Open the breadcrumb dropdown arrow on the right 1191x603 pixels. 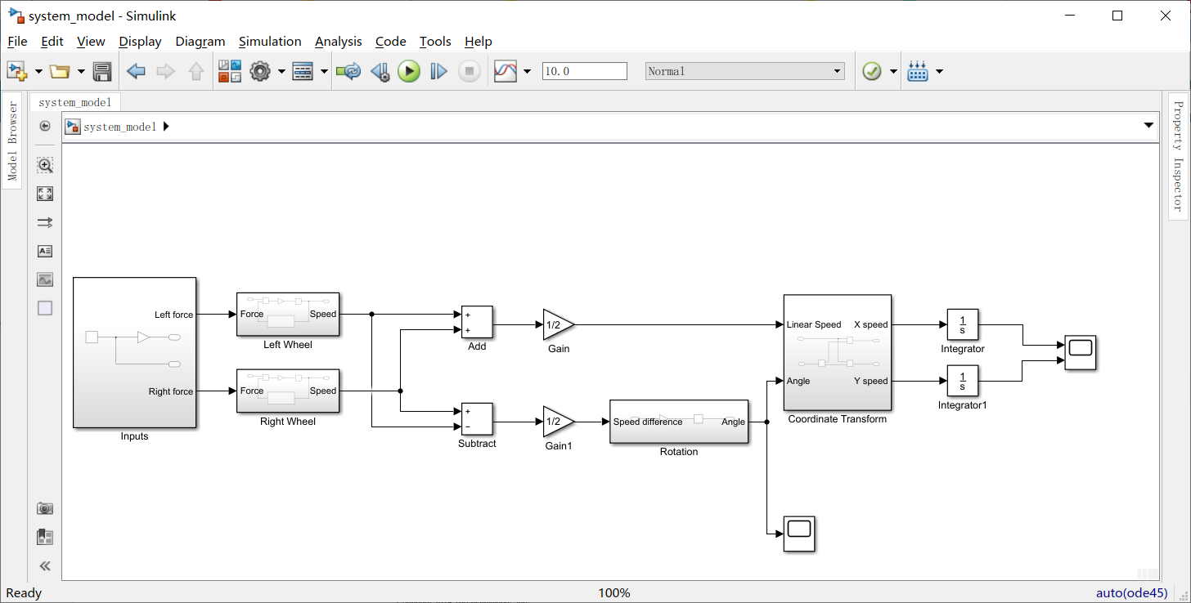1148,125
